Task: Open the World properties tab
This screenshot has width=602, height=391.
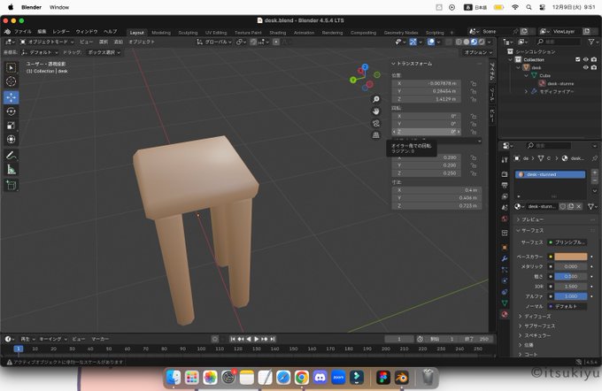Action: (x=505, y=218)
